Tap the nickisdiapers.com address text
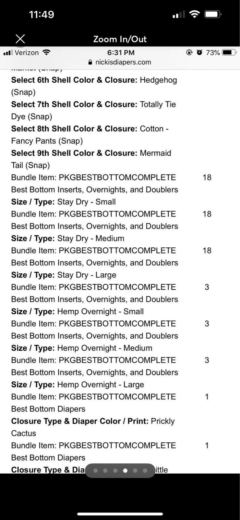The image size is (240, 520). [x=123, y=62]
